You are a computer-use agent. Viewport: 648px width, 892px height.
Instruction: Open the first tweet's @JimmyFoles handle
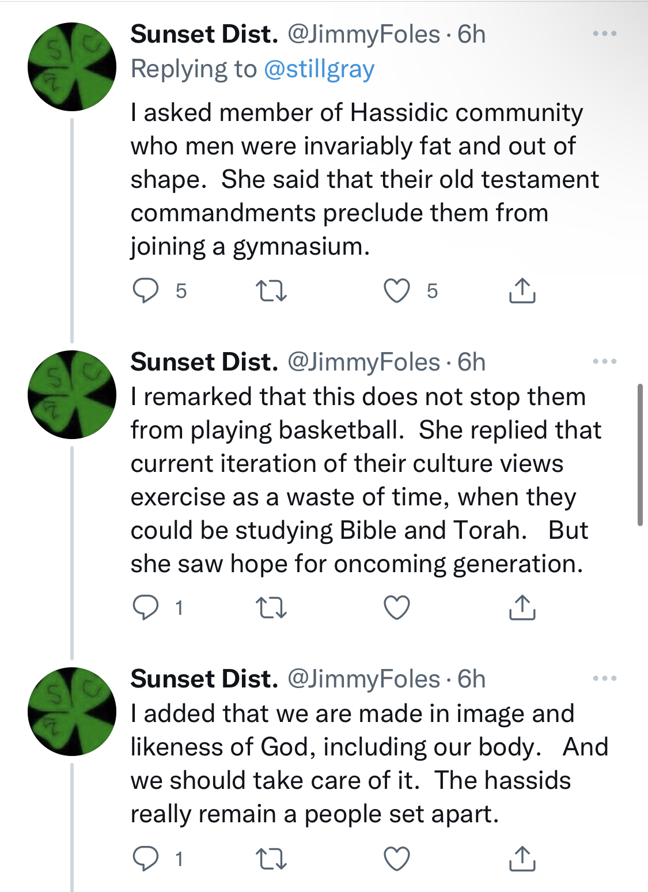coord(363,35)
